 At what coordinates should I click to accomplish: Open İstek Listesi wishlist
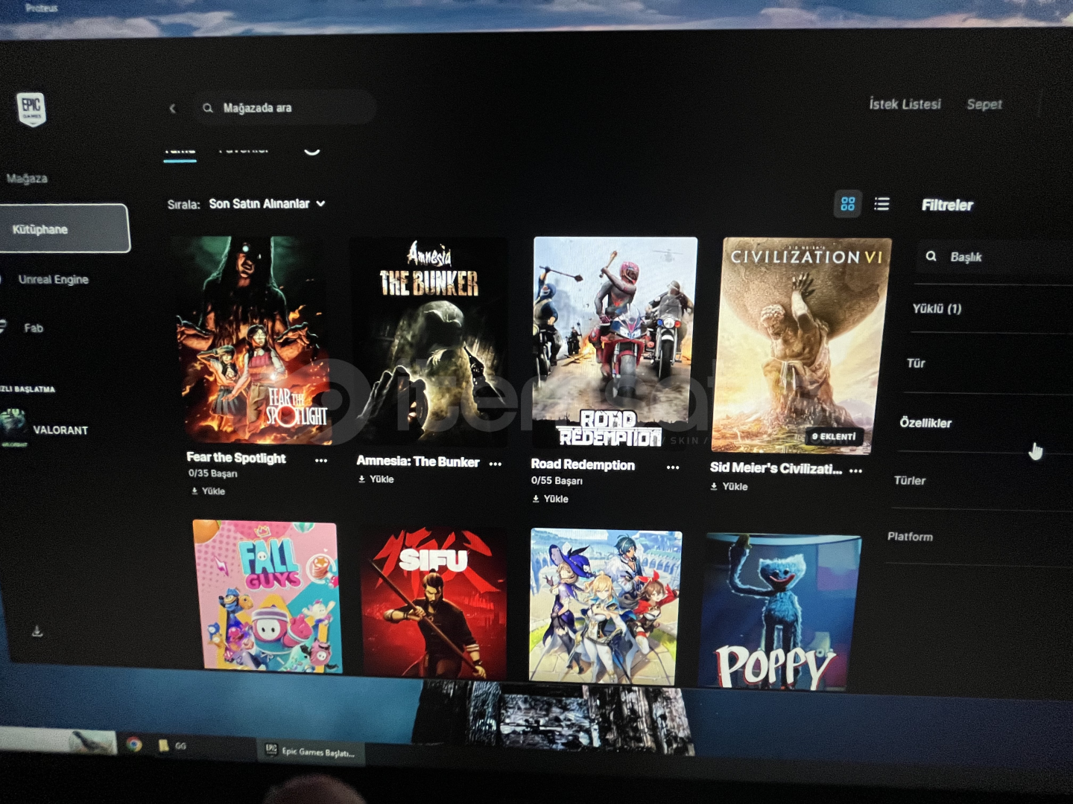tap(905, 104)
